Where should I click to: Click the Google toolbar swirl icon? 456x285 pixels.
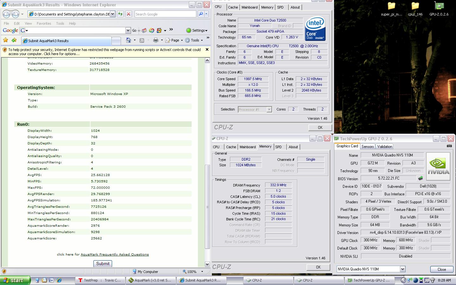click(x=151, y=30)
